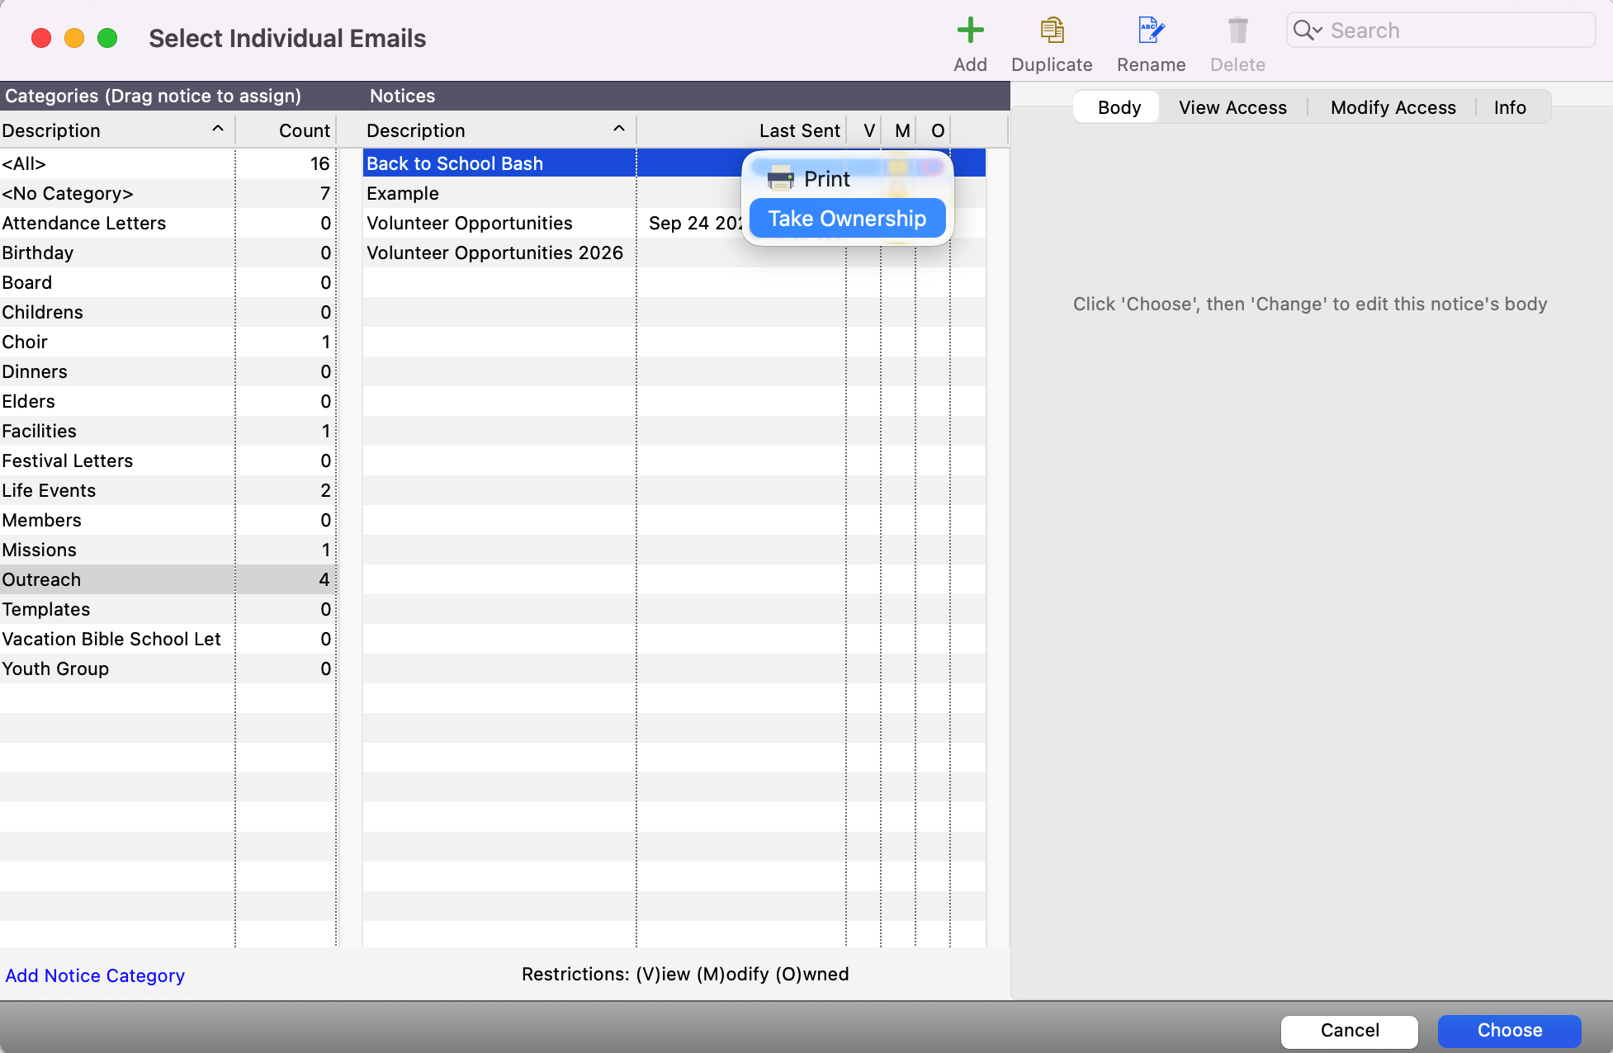
Task: Select the Volunteer Opportunities 2026 notice
Action: 494,253
